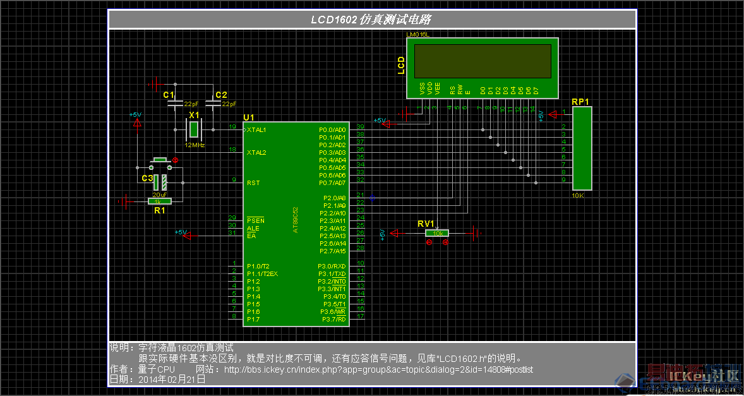The width and height of the screenshot is (744, 396).
Task: Click the XTAL2 pin label
Action: [256, 152]
